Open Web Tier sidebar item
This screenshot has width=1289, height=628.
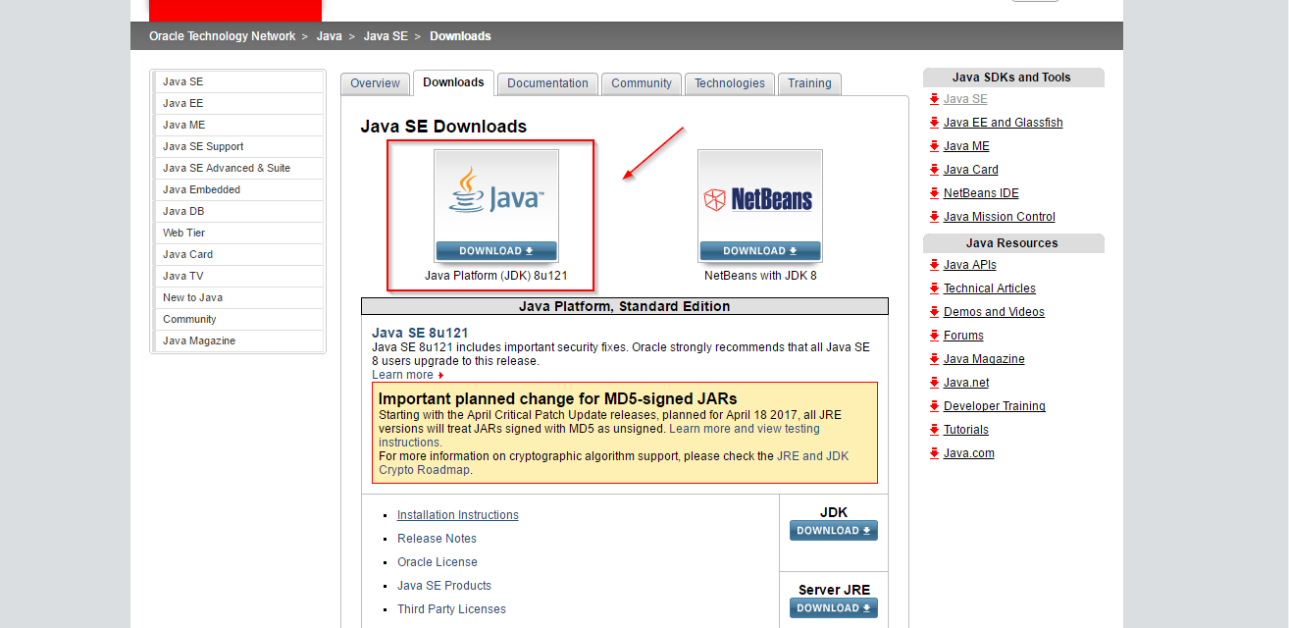tap(238, 233)
